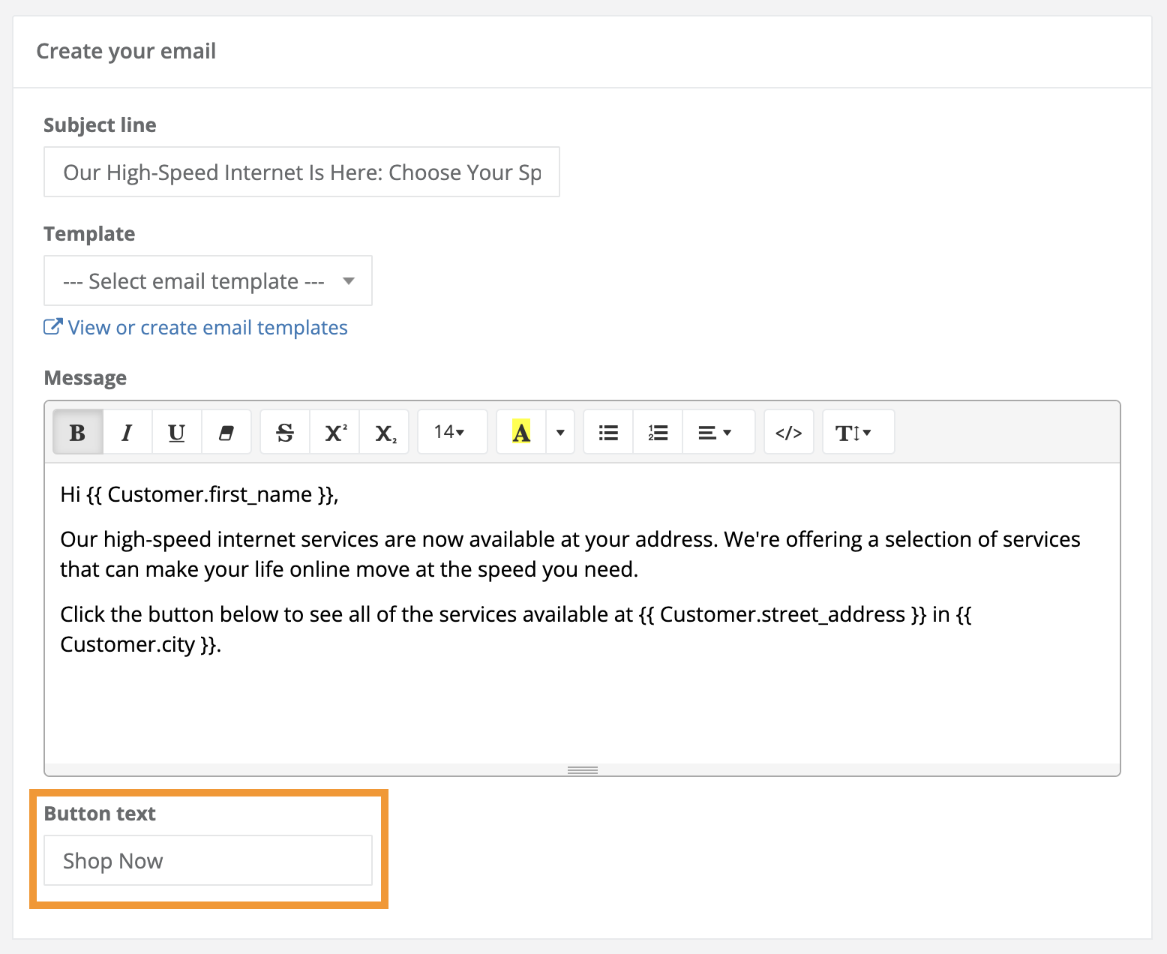Image resolution: width=1167 pixels, height=954 pixels.
Task: Click the message editor resize handle
Action: coord(582,770)
